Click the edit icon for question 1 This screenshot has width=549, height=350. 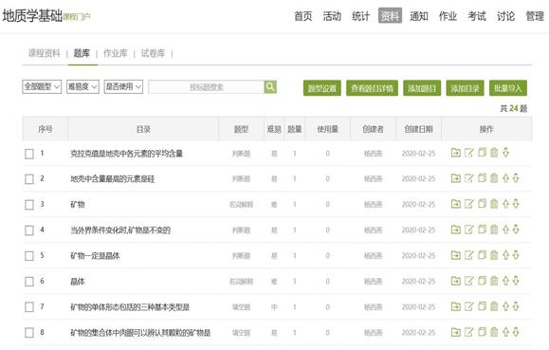[468, 153]
